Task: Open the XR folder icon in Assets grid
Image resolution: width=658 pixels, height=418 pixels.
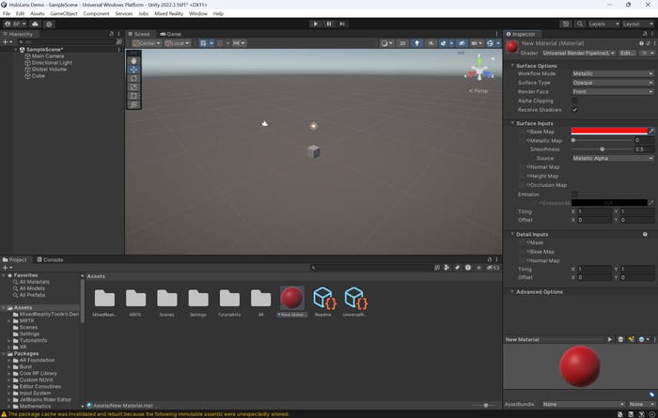Action: 260,299
